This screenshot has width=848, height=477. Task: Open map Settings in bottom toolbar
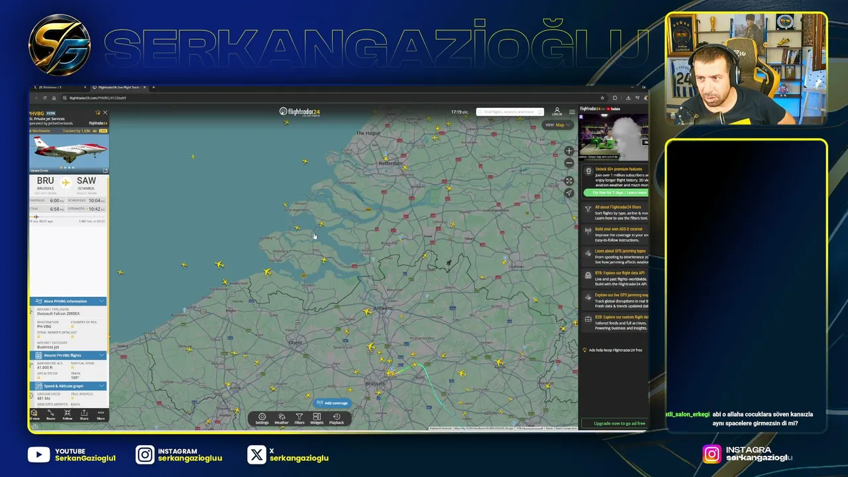(262, 419)
